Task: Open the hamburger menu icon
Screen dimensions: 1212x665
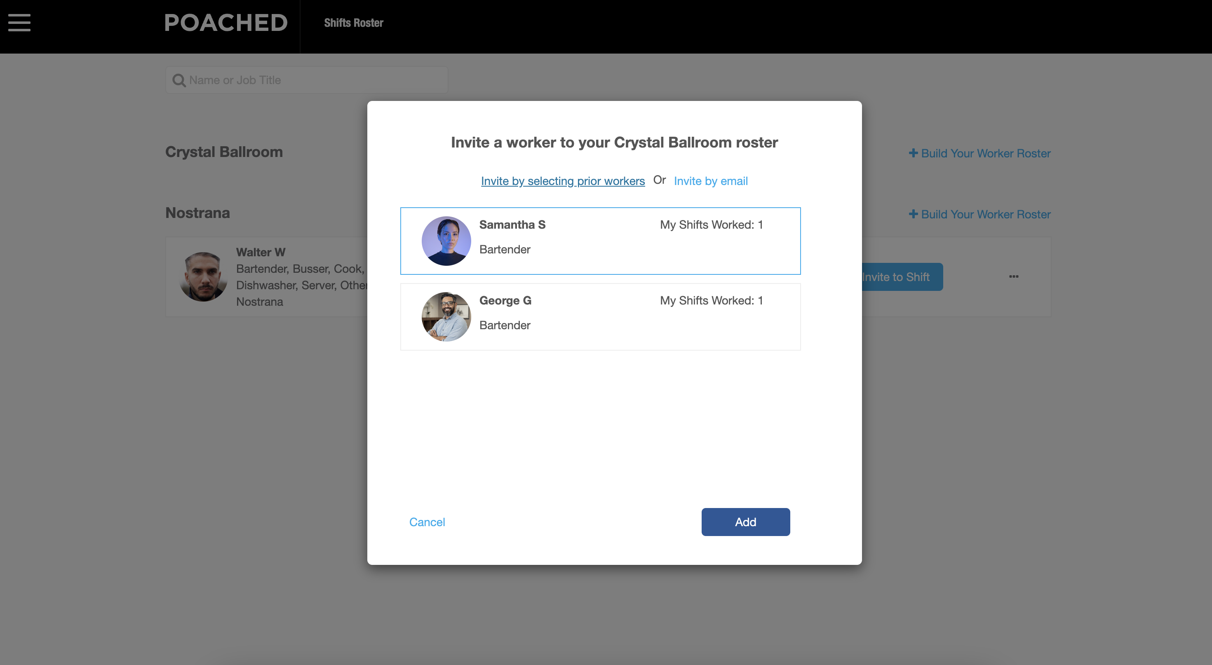Action: (x=19, y=23)
